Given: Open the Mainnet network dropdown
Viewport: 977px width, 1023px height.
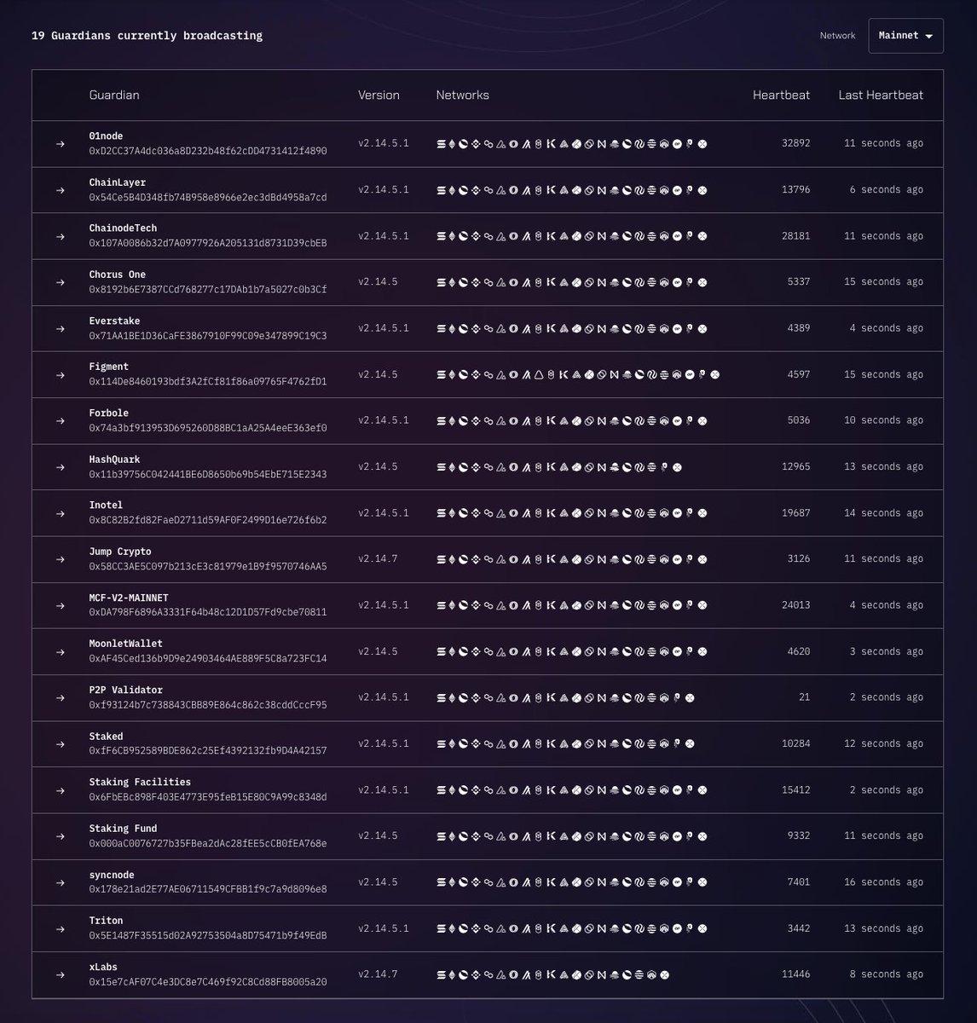Looking at the screenshot, I should 905,36.
